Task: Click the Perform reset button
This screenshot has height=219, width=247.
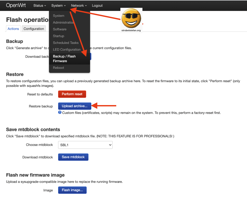Action: click(x=72, y=94)
